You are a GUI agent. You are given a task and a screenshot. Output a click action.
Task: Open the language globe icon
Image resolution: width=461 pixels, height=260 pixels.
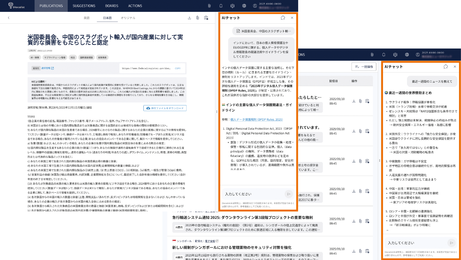244,6
